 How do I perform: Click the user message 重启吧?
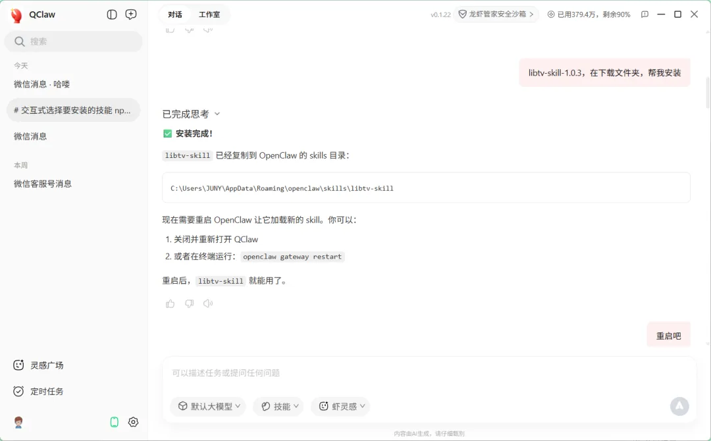tap(668, 336)
